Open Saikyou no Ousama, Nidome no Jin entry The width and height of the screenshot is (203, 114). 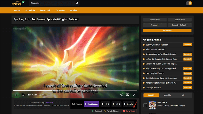[161, 64]
